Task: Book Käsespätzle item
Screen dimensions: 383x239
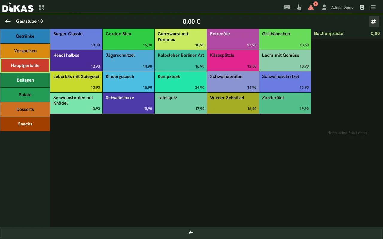Action: (x=233, y=61)
